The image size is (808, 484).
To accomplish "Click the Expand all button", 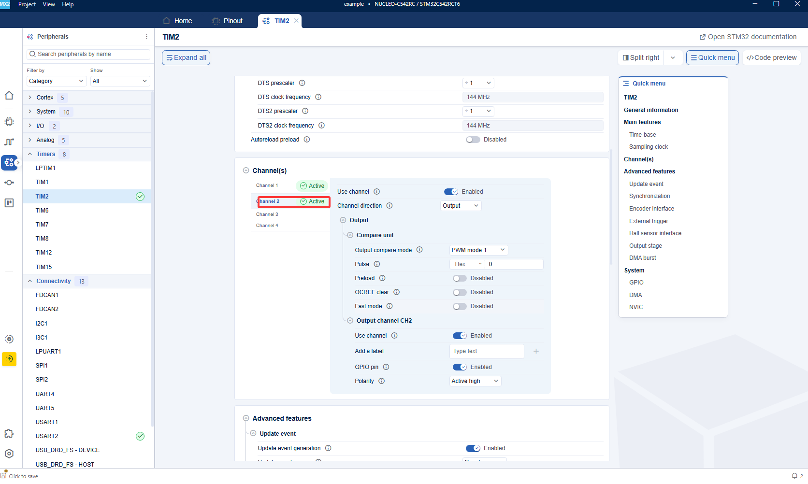I will click(x=186, y=57).
